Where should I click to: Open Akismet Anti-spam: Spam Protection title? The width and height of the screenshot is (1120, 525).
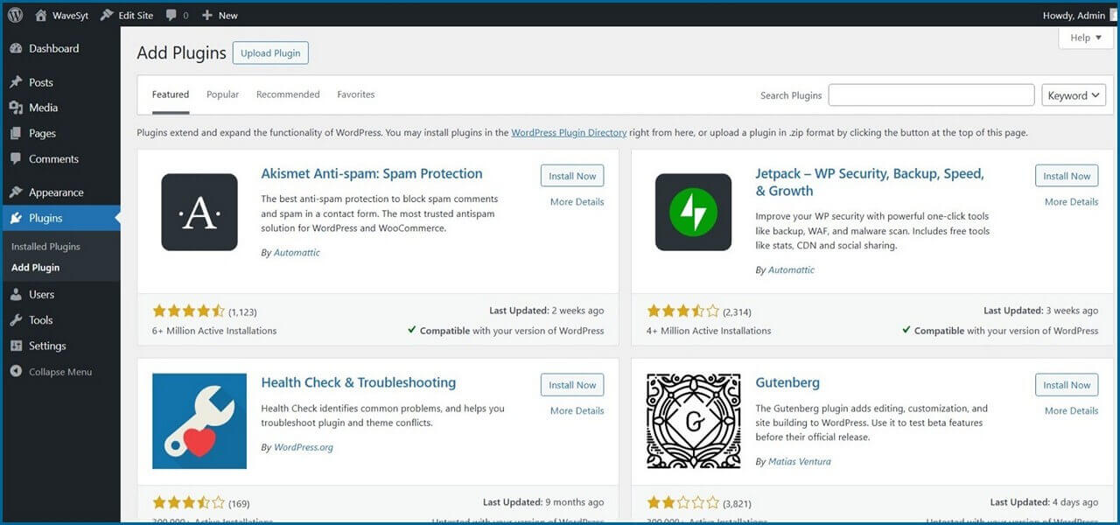pyautogui.click(x=372, y=173)
